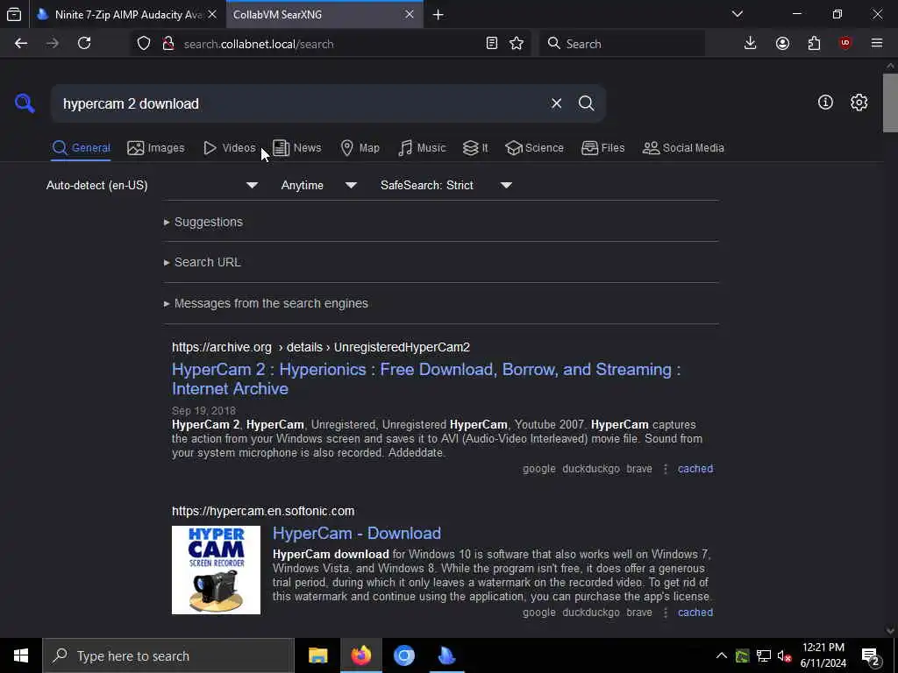Image resolution: width=898 pixels, height=673 pixels.
Task: Open the blue circle browser taskbar icon
Action: (403, 655)
